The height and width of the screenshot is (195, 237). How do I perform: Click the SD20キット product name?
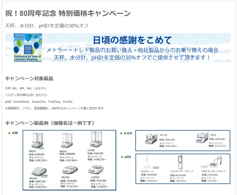pyautogui.click(x=147, y=171)
